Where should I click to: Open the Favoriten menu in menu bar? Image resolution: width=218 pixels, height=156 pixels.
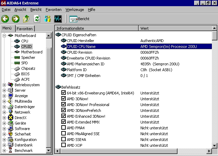(x=53, y=10)
